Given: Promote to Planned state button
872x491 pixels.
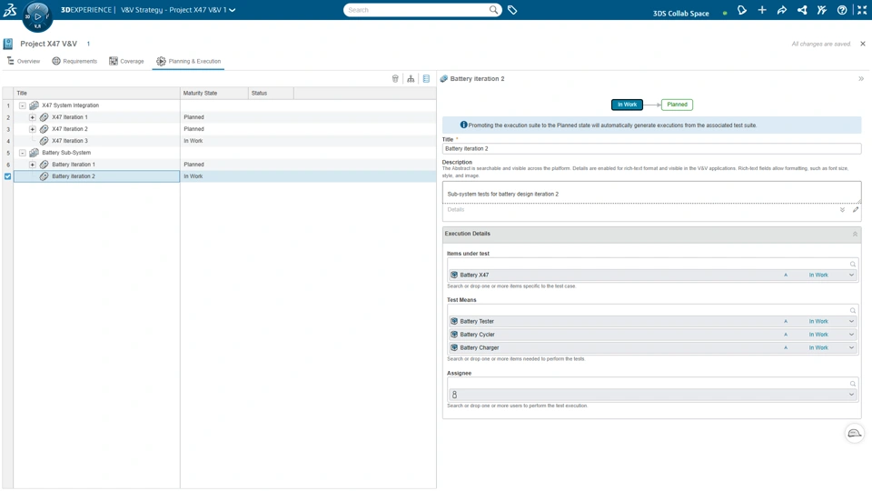Looking at the screenshot, I should [677, 105].
